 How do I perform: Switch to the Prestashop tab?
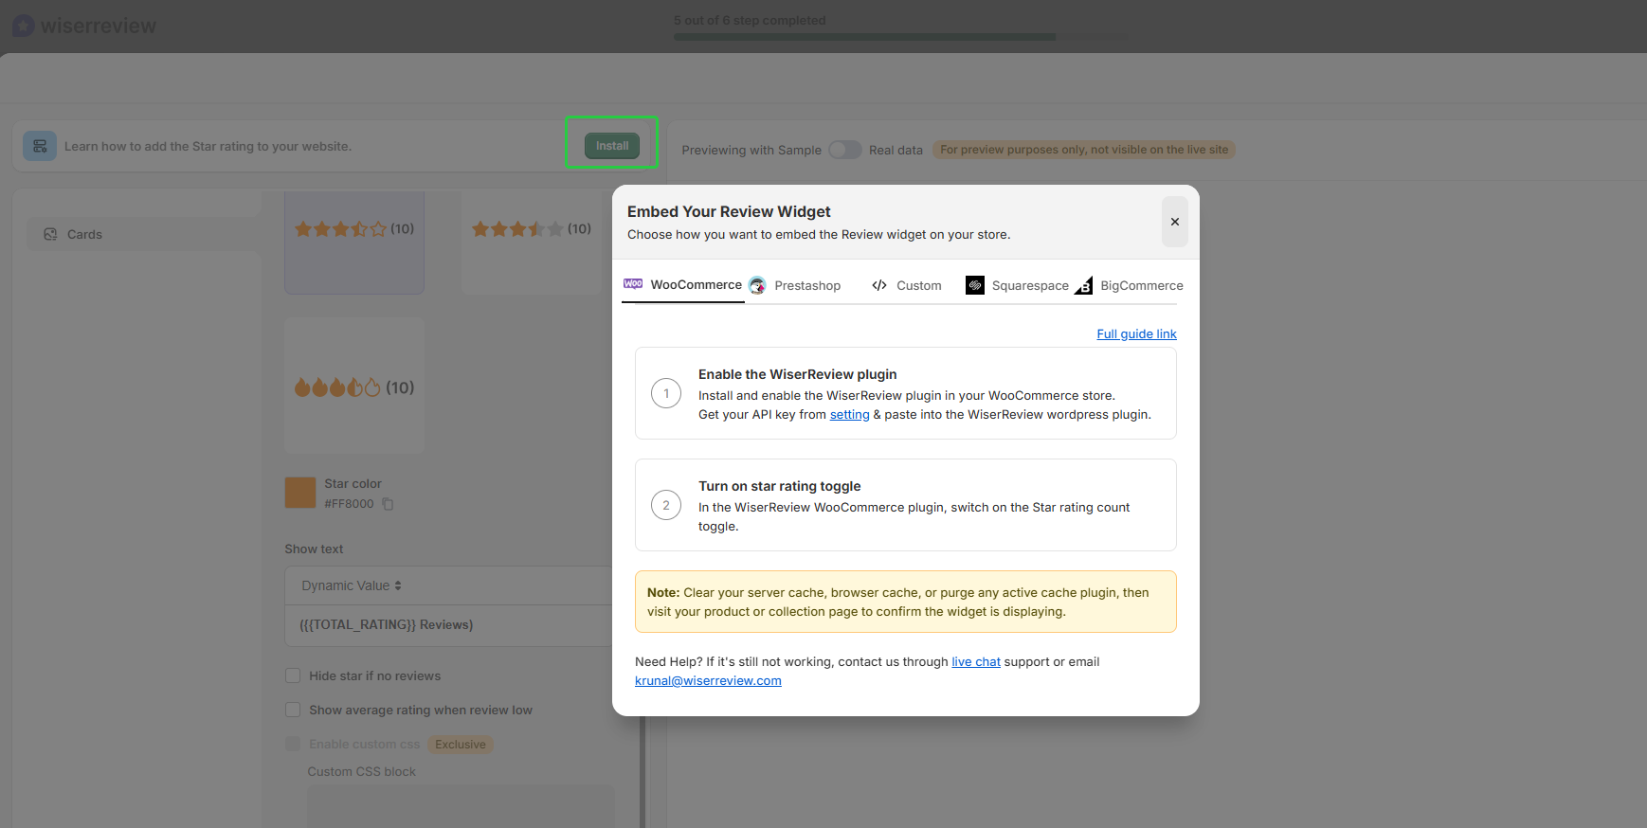point(794,285)
